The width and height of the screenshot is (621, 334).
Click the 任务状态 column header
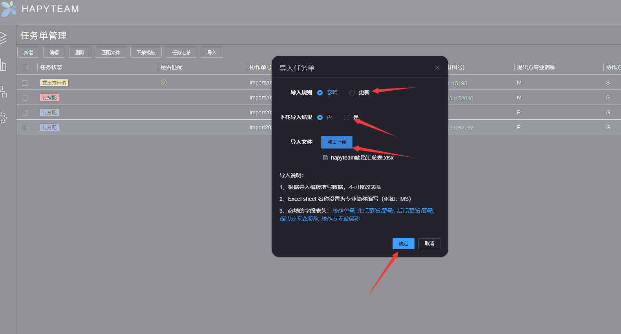tap(51, 67)
